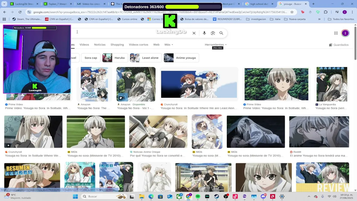Open the Amazon Yosuga No Sora: The image
Screen dimensions: 357x201
94,84
